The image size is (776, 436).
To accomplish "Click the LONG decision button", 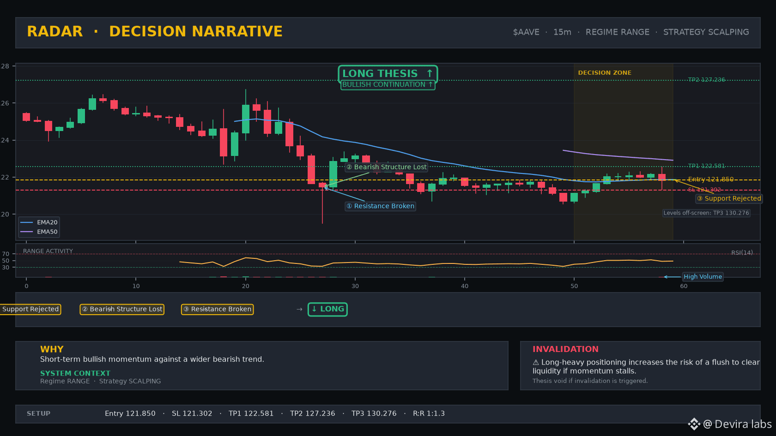I will tap(327, 309).
